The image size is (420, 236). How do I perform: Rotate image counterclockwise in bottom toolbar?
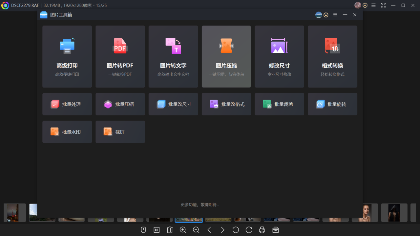click(236, 230)
